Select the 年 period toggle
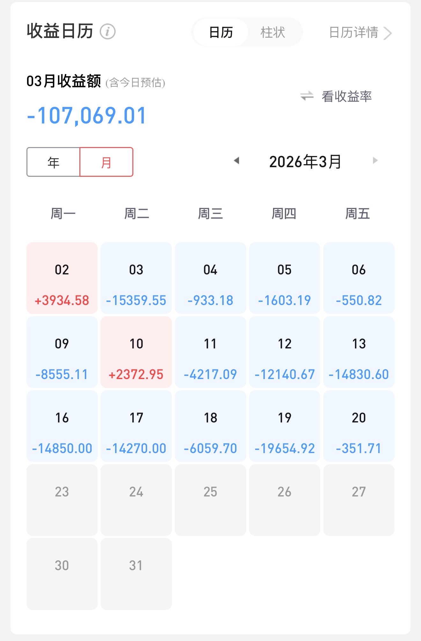421x641 pixels. pyautogui.click(x=53, y=162)
